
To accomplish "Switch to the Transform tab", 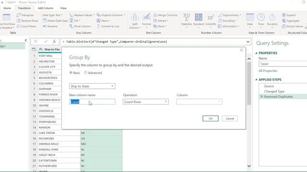I will [x=24, y=8].
